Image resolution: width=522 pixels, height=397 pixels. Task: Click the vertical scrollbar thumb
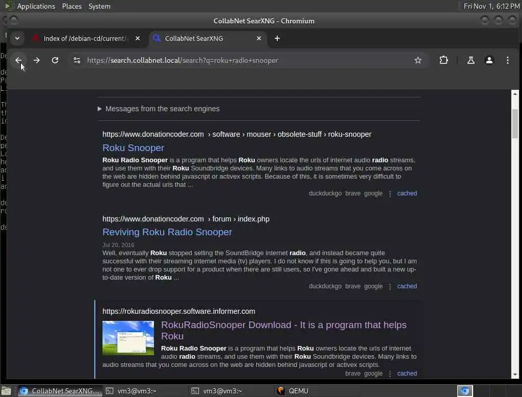click(x=515, y=123)
